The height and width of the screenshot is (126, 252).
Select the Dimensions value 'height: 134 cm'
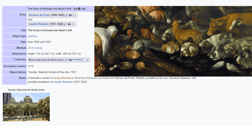pos(36,54)
